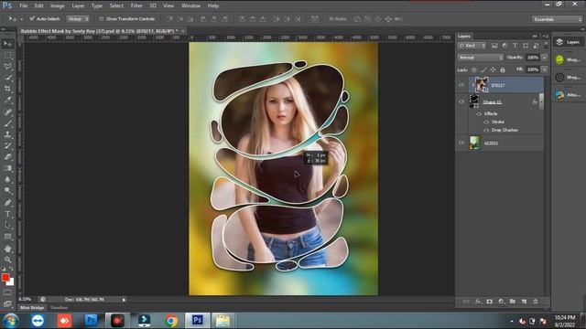Image resolution: width=586 pixels, height=329 pixels.
Task: Select the Eyedropper tool
Action: pos(7,100)
